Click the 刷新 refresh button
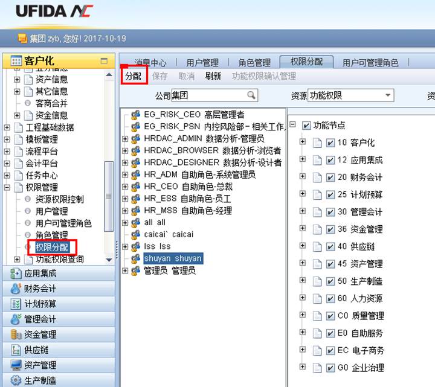 pyautogui.click(x=213, y=76)
